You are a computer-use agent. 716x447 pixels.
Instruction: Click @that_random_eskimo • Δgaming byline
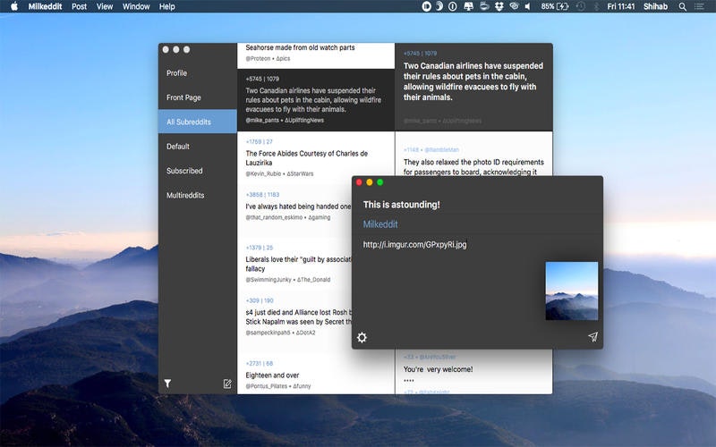pyautogui.click(x=287, y=217)
